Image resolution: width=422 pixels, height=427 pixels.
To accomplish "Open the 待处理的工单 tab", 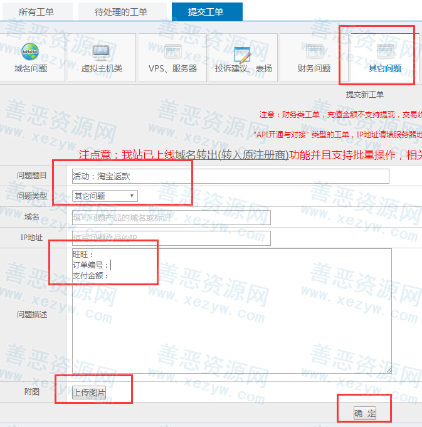I will coord(121,12).
